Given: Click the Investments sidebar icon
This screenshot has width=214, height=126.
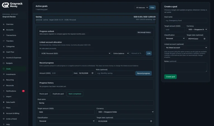Looking at the screenshot, I should click(4, 74).
